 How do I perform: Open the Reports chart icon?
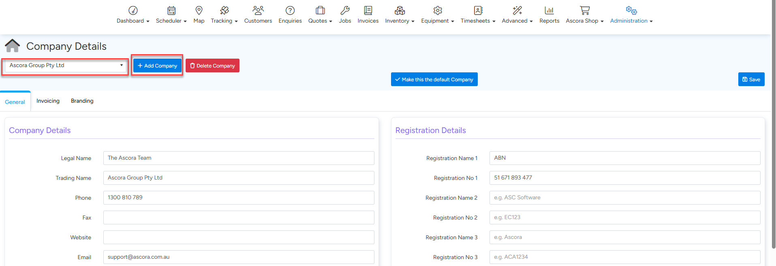(549, 11)
